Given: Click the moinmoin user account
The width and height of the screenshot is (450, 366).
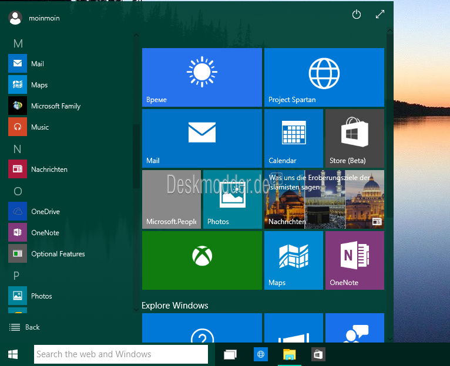Looking at the screenshot, I should pos(34,18).
